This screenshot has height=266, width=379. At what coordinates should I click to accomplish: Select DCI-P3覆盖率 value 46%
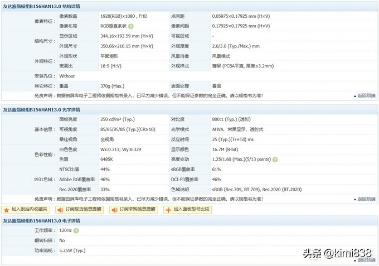pyautogui.click(x=217, y=180)
